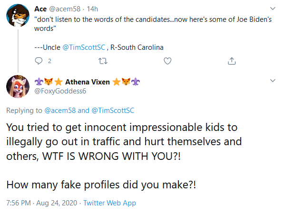This screenshot has height=213, width=283.
Task: Click the reply count 2 on Ace's tweet
Action: (x=49, y=61)
